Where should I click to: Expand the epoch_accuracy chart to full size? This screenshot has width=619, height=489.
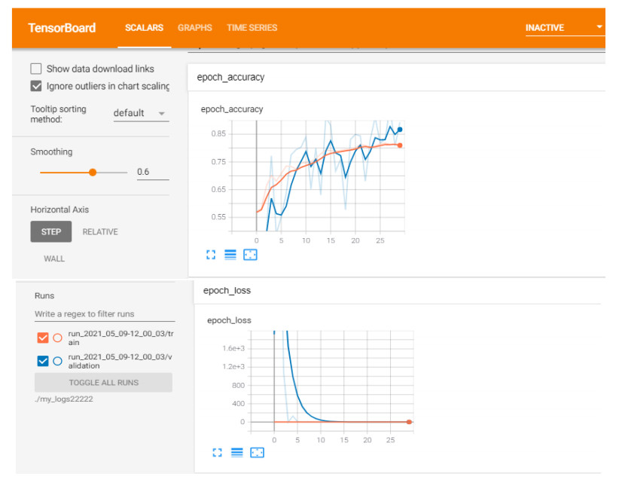tap(212, 255)
